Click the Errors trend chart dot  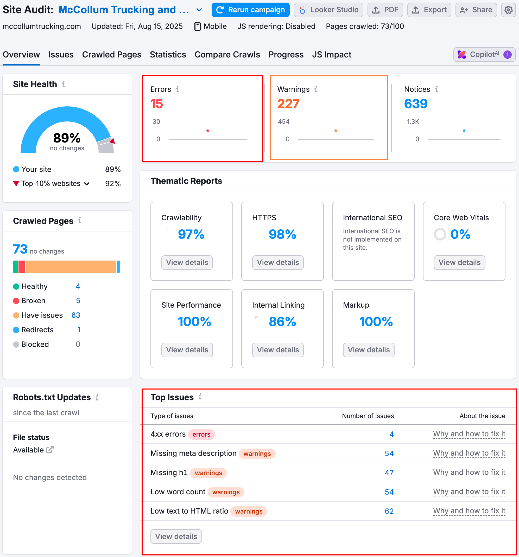click(x=207, y=131)
